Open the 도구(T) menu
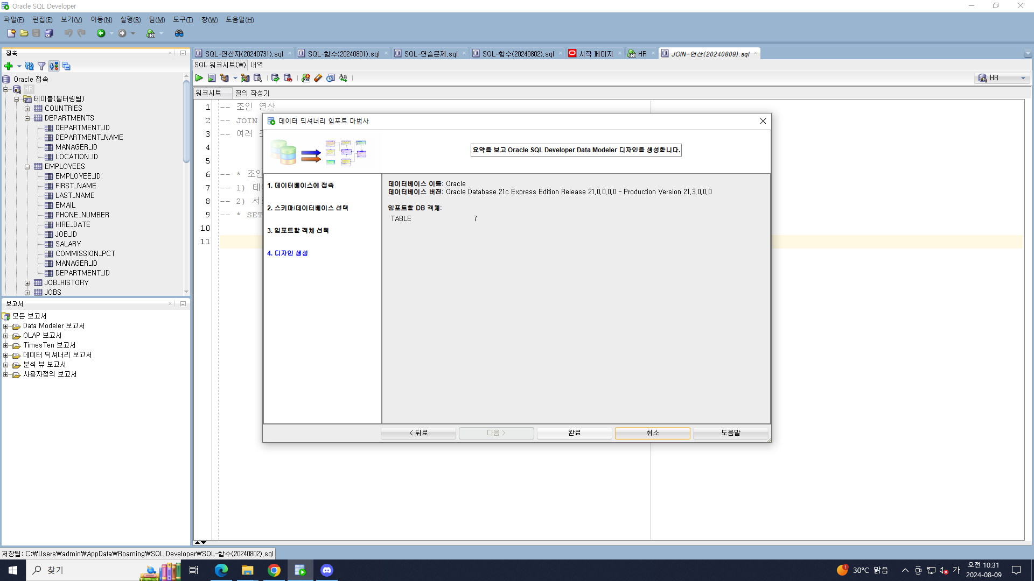Image resolution: width=1034 pixels, height=581 pixels. (x=183, y=20)
